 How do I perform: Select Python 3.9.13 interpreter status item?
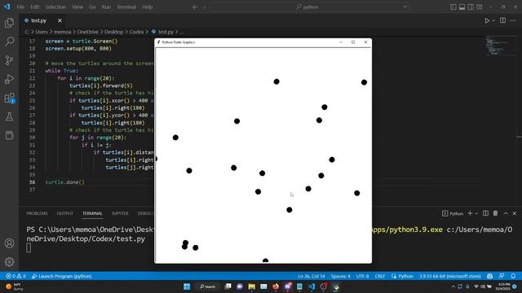[x=450, y=276]
